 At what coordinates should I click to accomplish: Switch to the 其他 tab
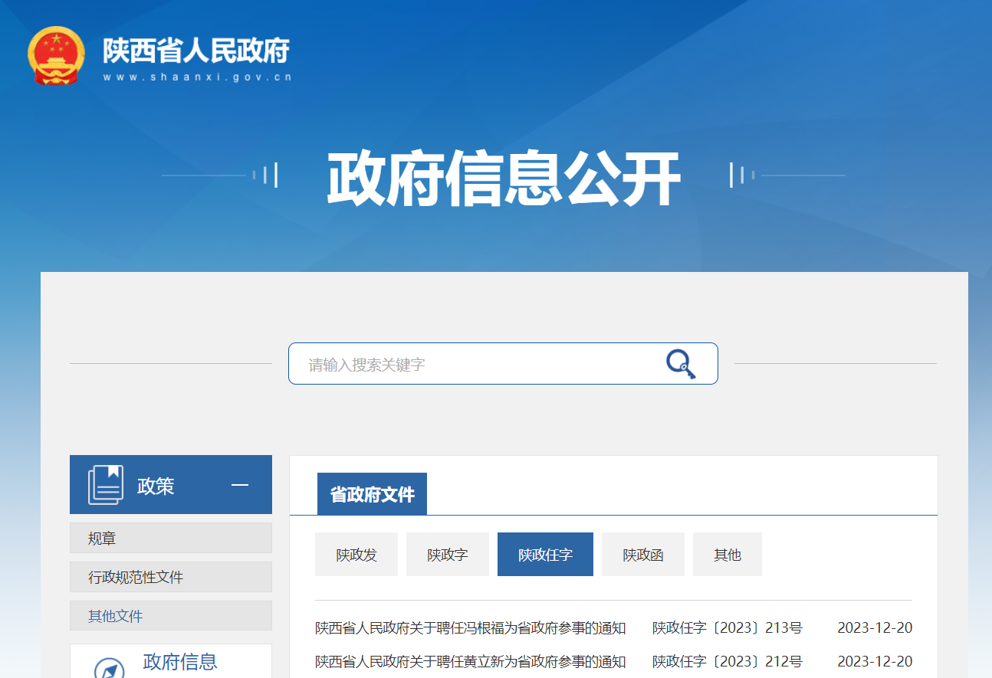click(x=728, y=555)
